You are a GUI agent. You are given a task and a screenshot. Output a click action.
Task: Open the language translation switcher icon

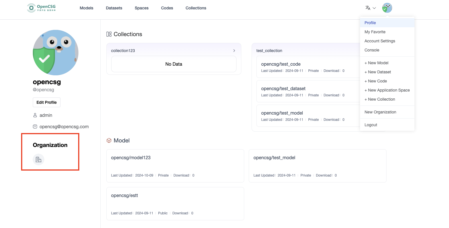pyautogui.click(x=368, y=8)
